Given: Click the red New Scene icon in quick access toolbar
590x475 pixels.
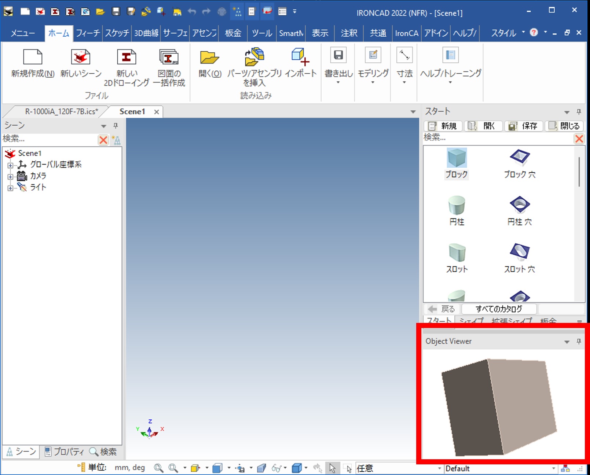Looking at the screenshot, I should tap(40, 11).
